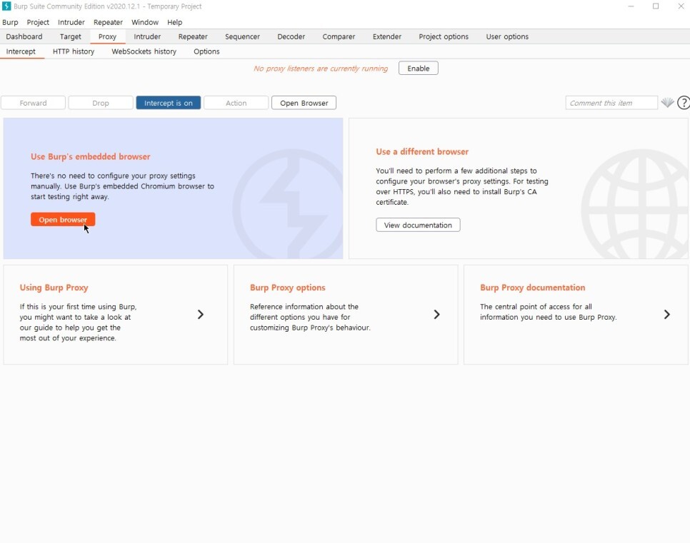Screen dimensions: 690x543
Task: Switch to the Dashboard tab
Action: click(24, 36)
